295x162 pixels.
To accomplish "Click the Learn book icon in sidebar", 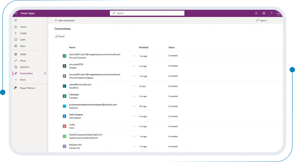I will 16,39.
